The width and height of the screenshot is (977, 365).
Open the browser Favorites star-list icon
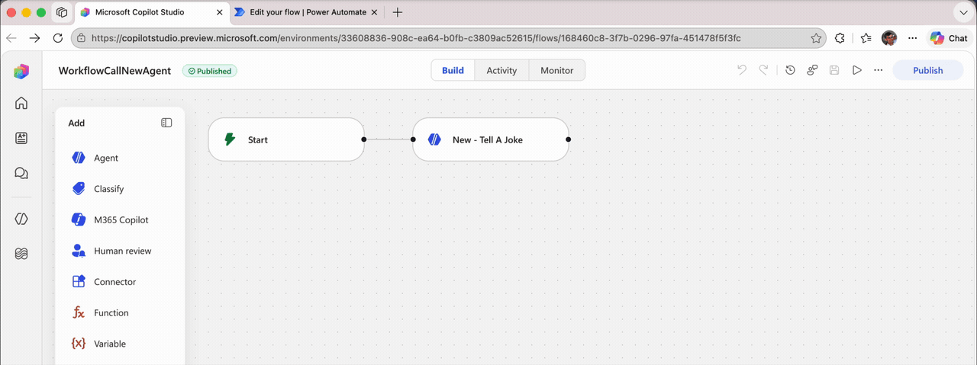pos(866,38)
